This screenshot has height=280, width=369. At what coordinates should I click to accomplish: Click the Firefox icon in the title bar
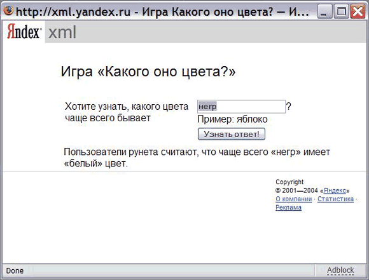tap(9, 11)
